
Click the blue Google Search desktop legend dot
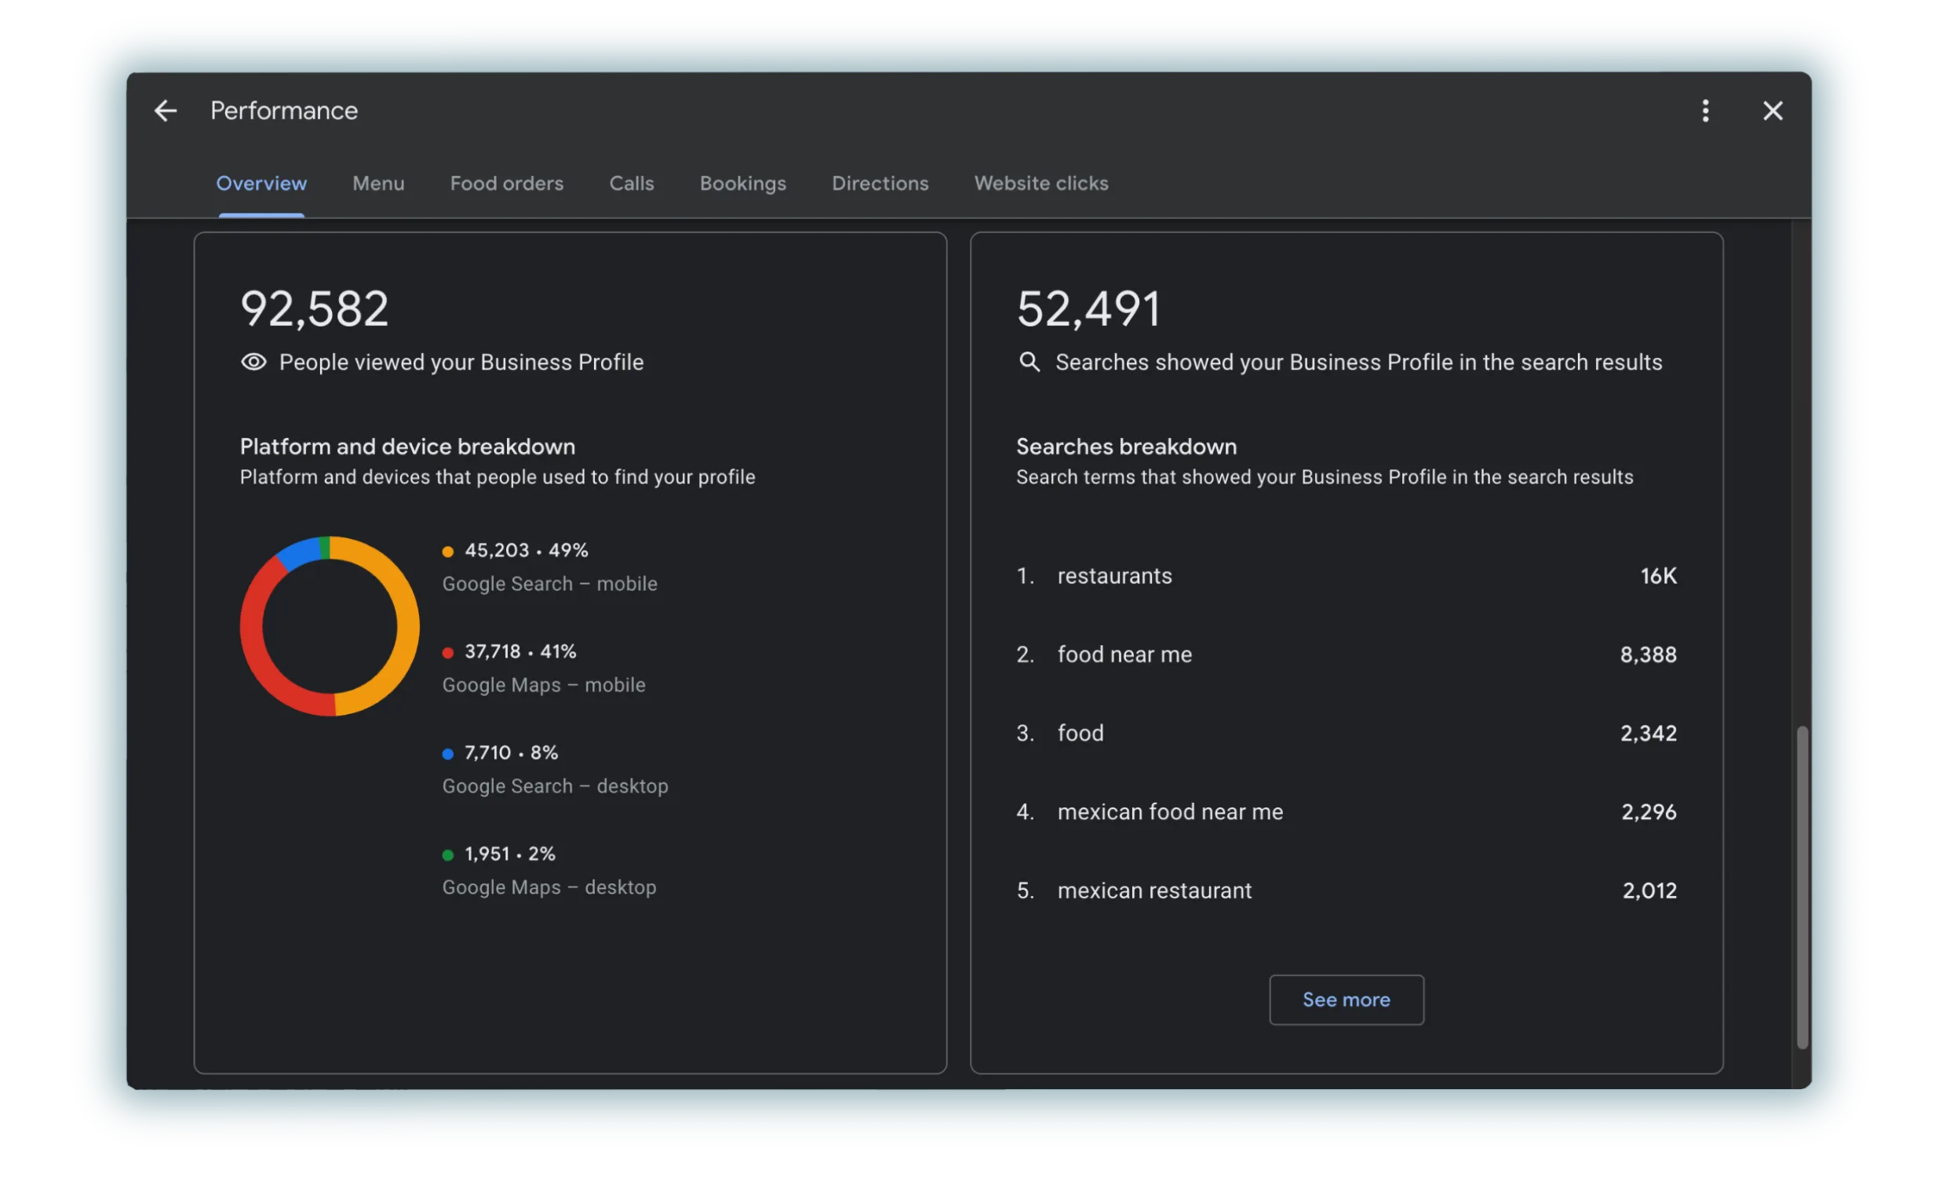[448, 753]
